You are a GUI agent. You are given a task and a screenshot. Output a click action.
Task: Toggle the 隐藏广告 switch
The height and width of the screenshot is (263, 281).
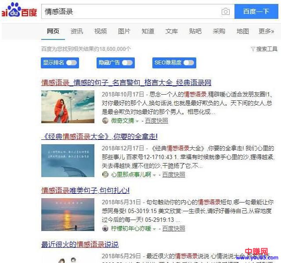click(x=127, y=63)
